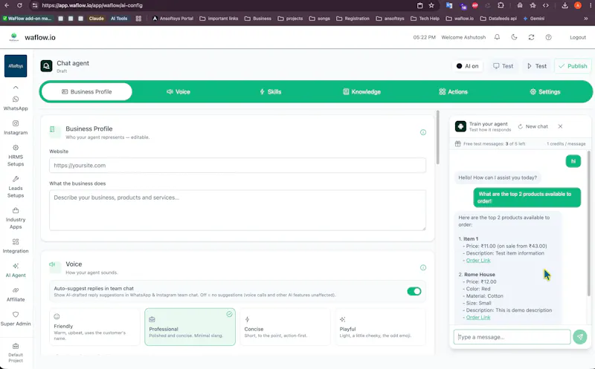Click the notifications bell icon
Viewport: 595px width, 369px height.
tap(497, 37)
